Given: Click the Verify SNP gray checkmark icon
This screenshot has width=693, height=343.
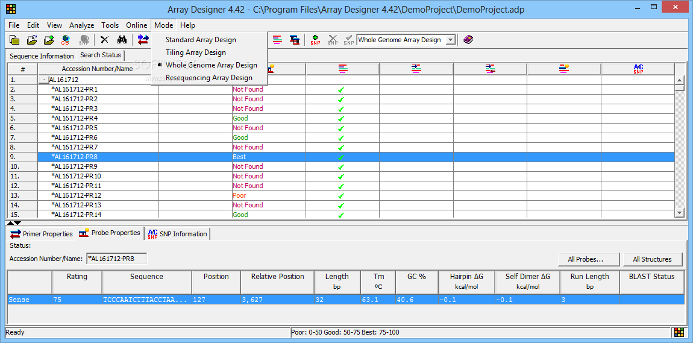Looking at the screenshot, I should 349,40.
